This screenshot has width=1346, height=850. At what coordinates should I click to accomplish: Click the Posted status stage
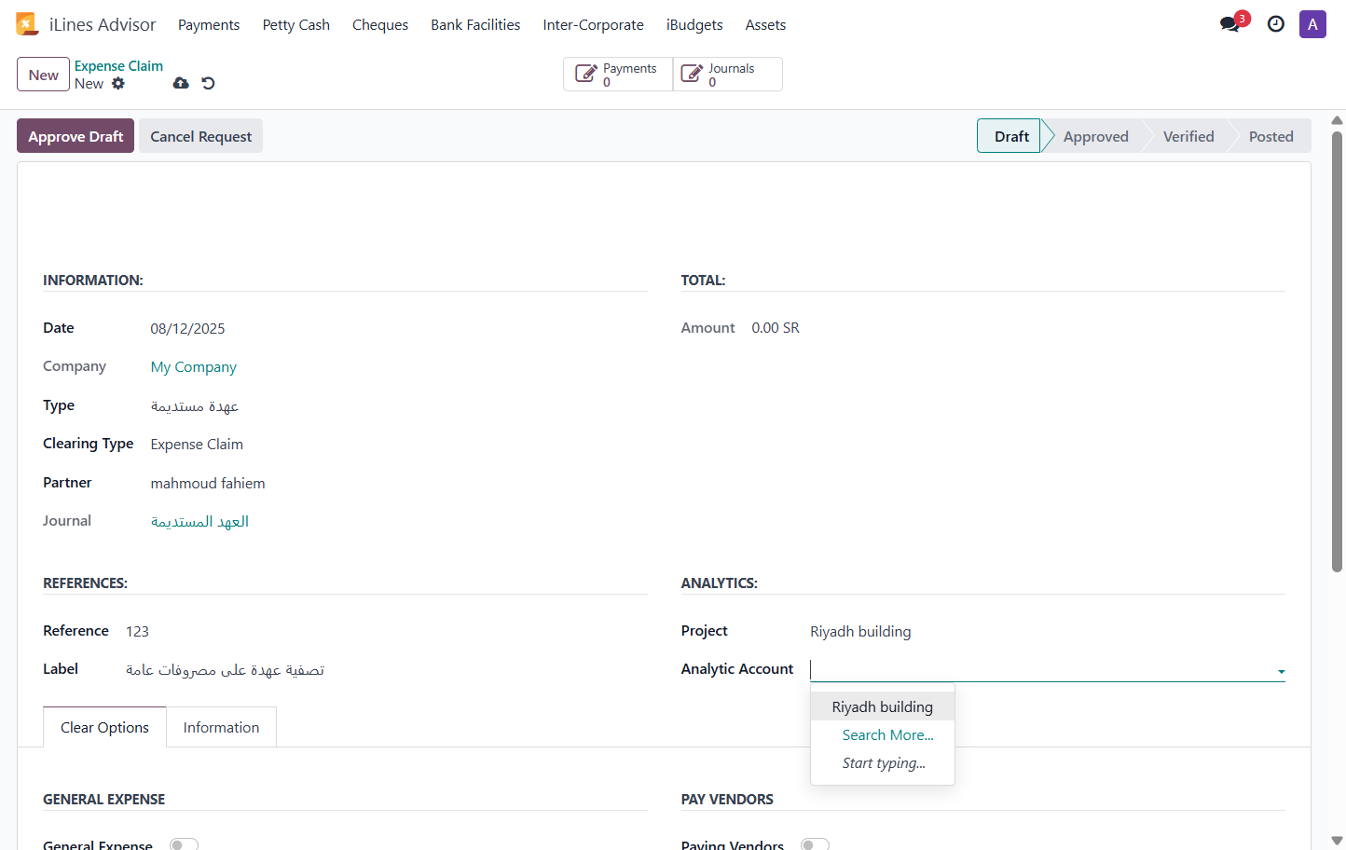coord(1271,136)
